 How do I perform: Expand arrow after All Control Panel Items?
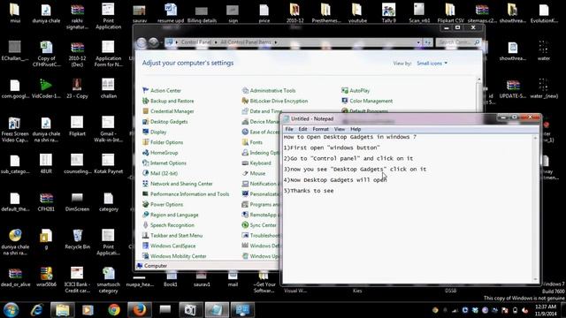pyautogui.click(x=276, y=42)
